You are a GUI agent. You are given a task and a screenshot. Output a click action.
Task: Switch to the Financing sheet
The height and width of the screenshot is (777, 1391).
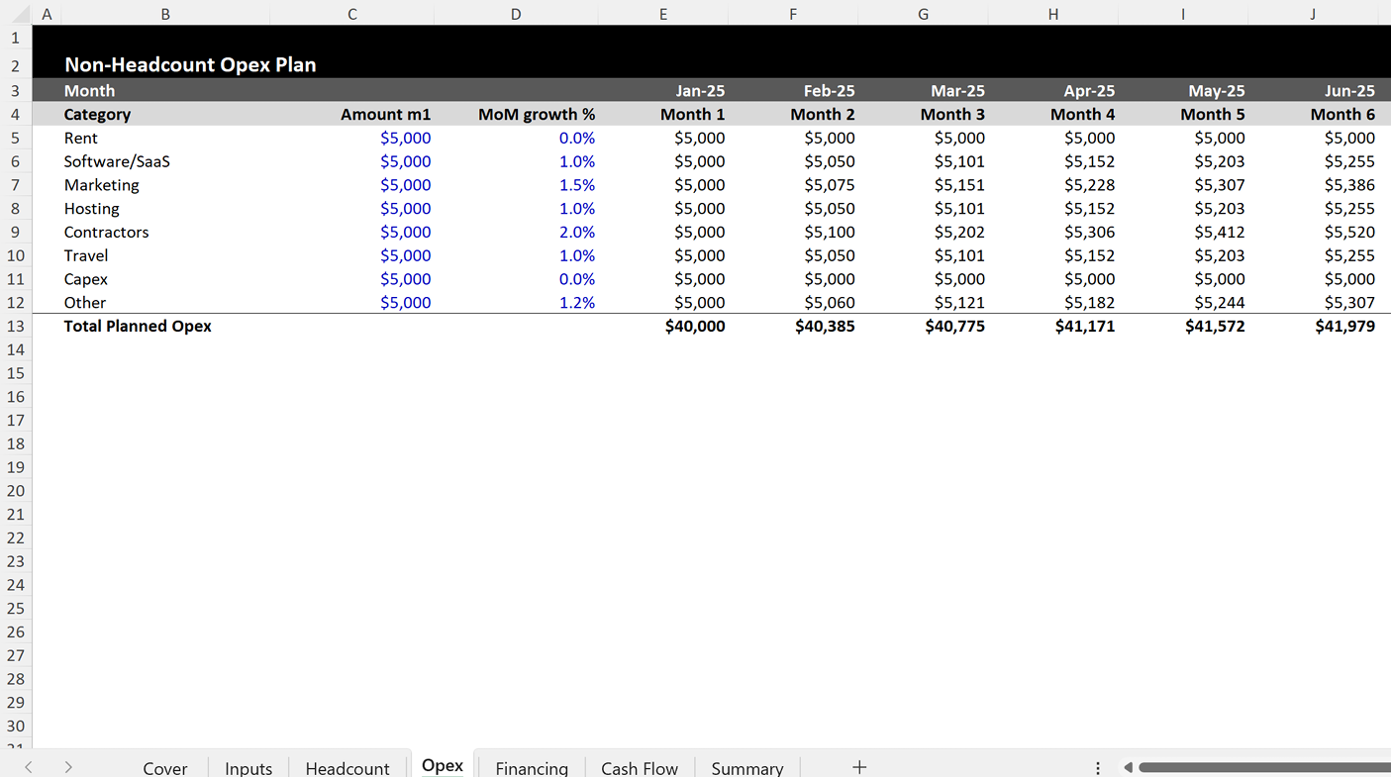pyautogui.click(x=532, y=767)
